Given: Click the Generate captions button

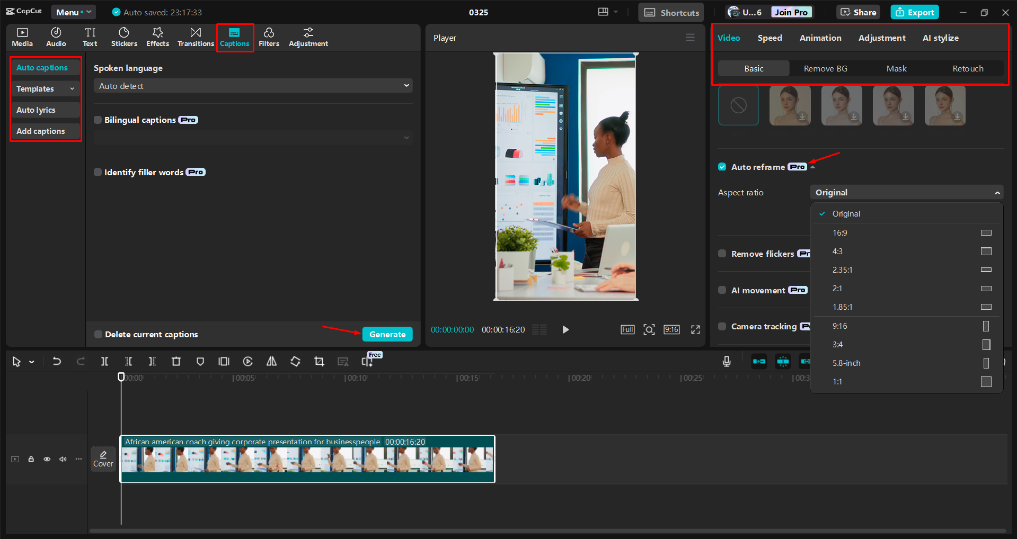Looking at the screenshot, I should click(387, 334).
